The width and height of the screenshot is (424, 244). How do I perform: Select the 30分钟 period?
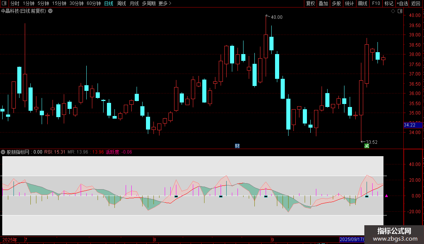77,3
